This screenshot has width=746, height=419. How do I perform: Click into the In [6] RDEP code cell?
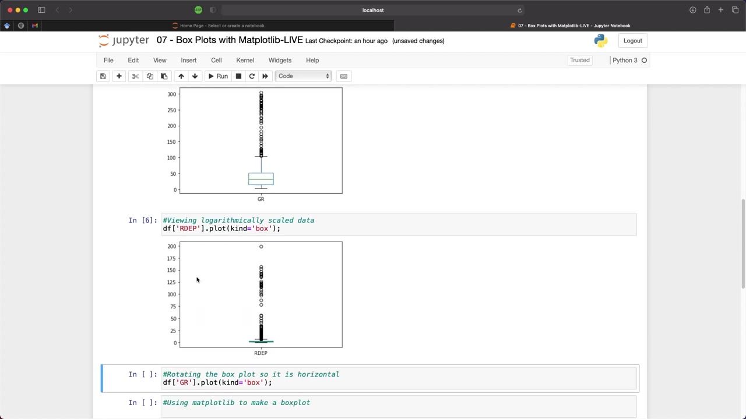point(399,225)
